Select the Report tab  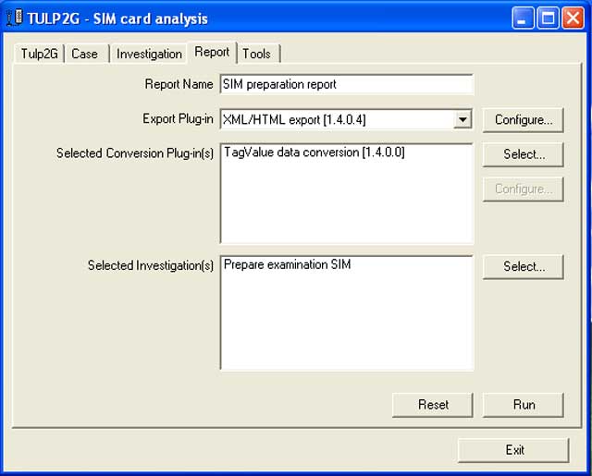pos(212,53)
